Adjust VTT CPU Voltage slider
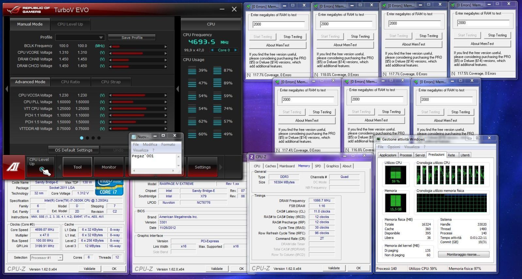 pyautogui.click(x=138, y=109)
